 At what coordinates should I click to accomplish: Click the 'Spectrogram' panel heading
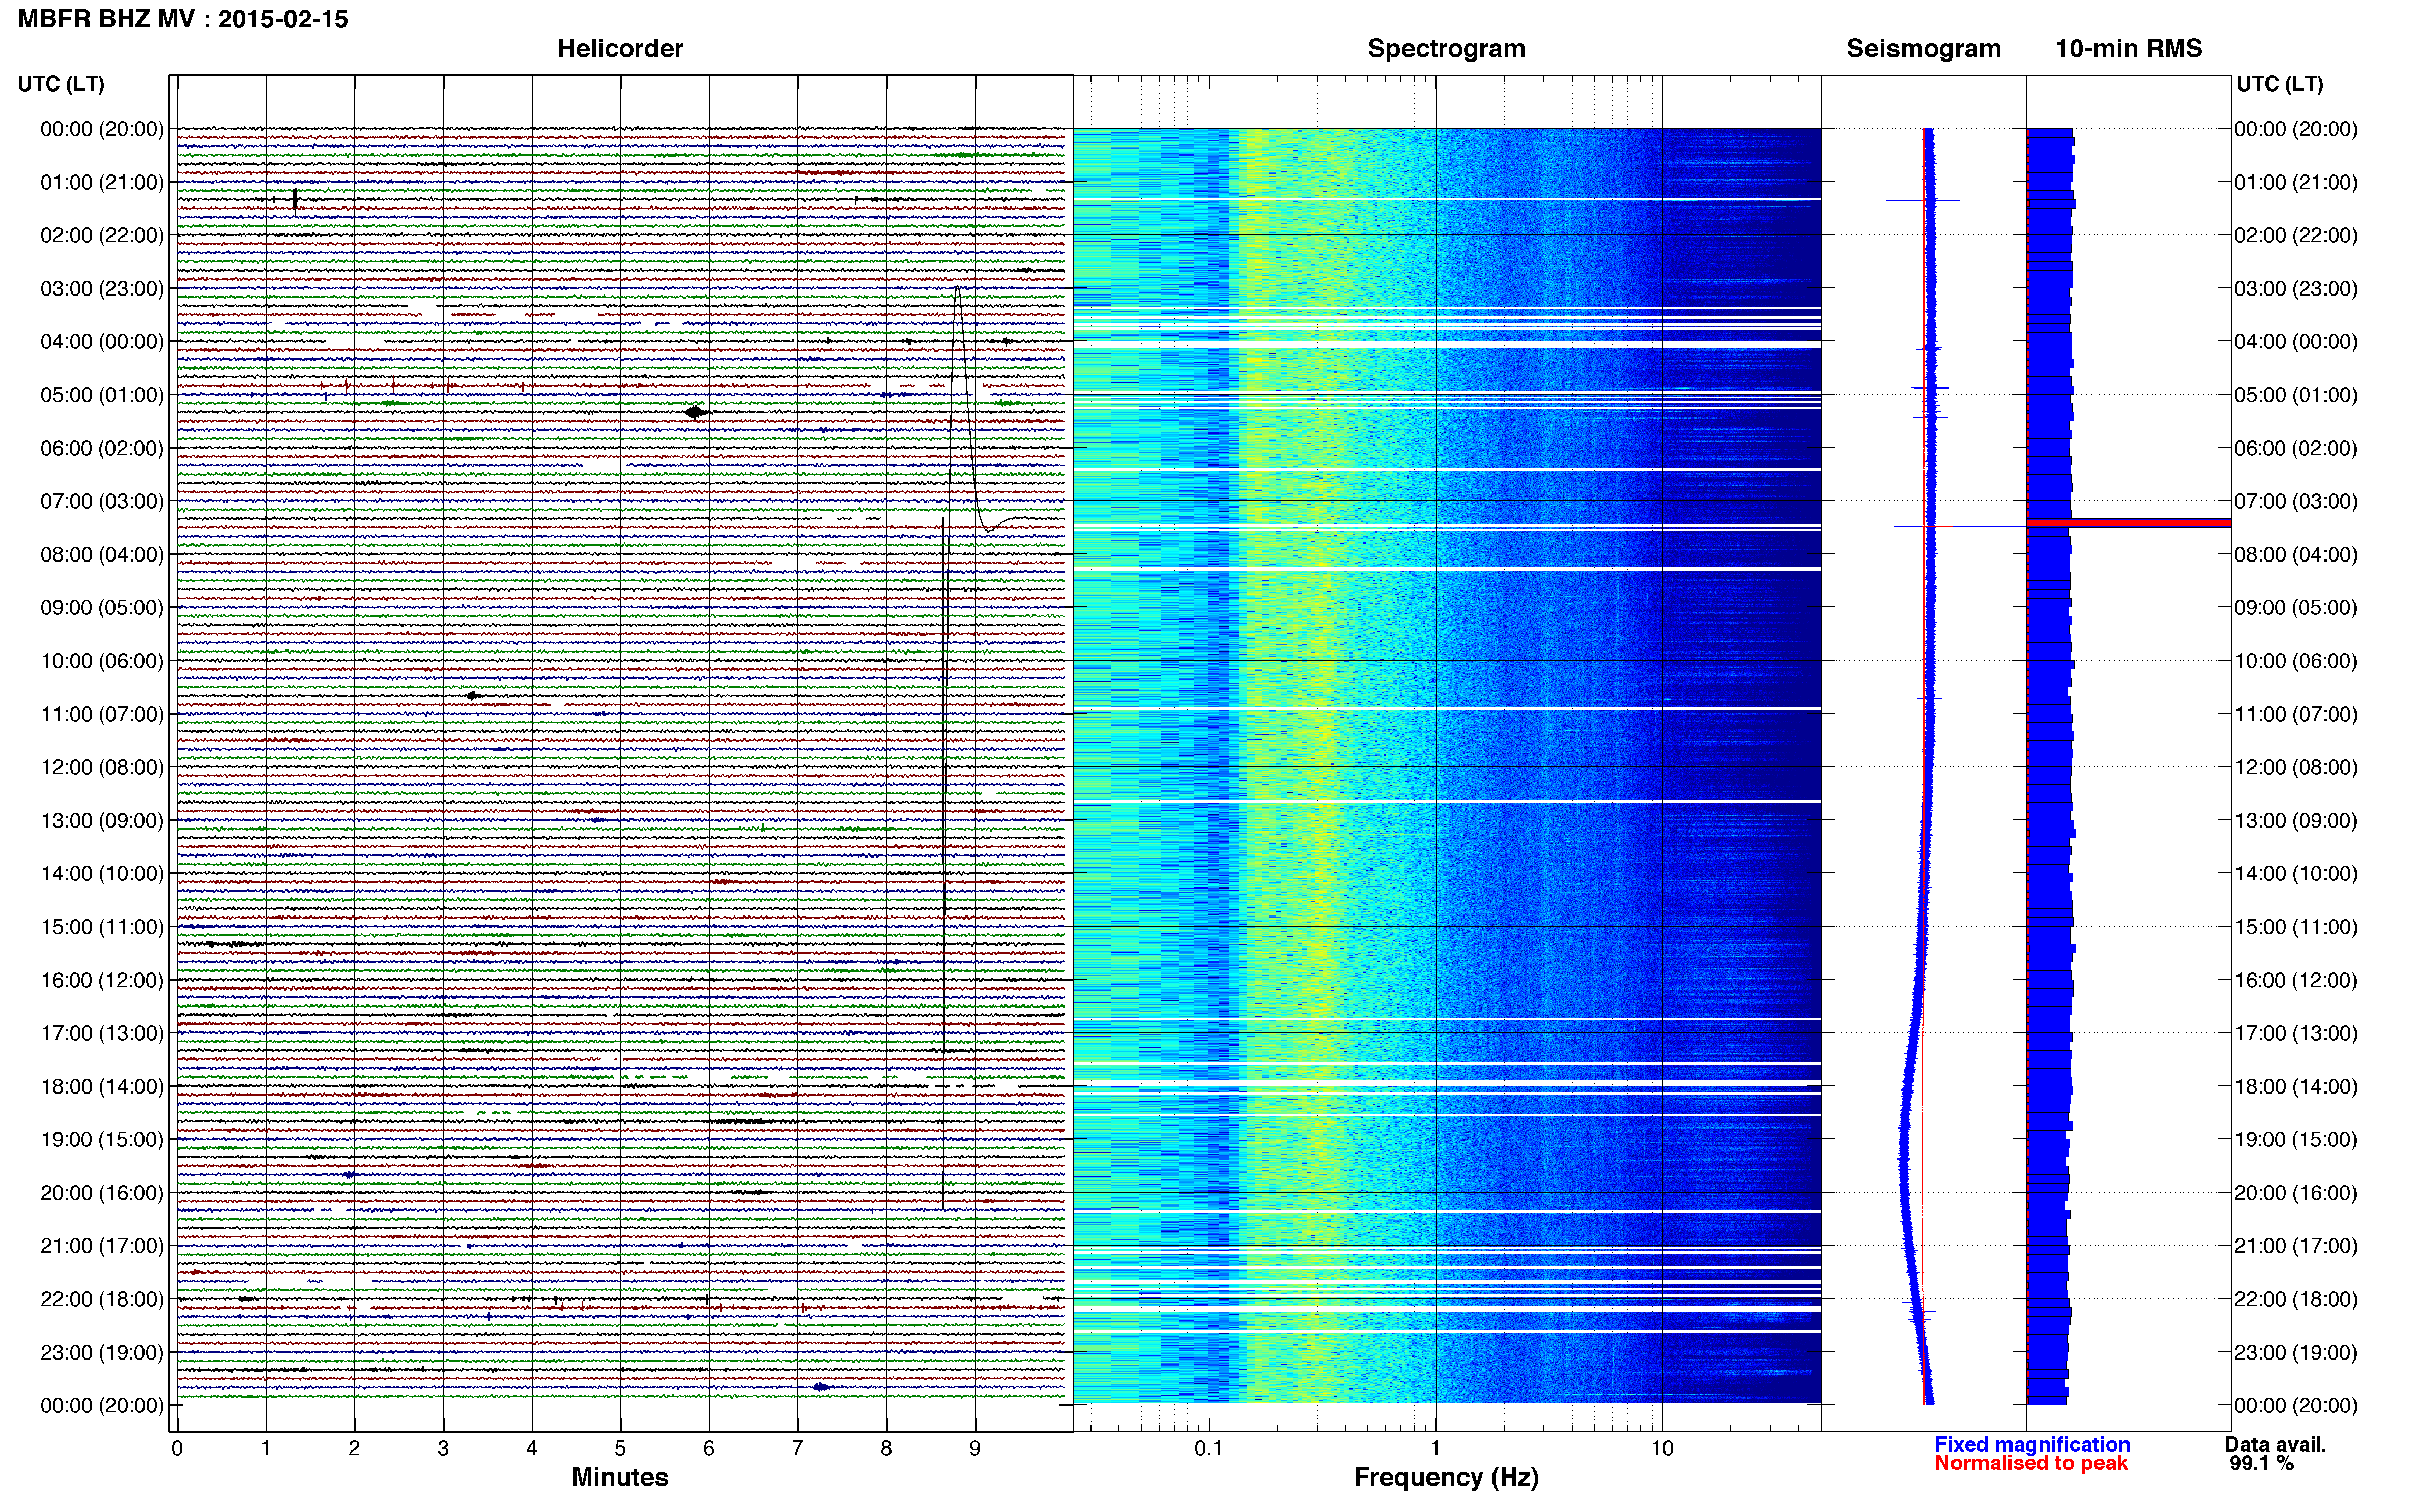pyautogui.click(x=1446, y=49)
